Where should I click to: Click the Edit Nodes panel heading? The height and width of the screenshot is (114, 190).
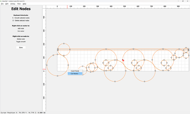click(x=21, y=9)
